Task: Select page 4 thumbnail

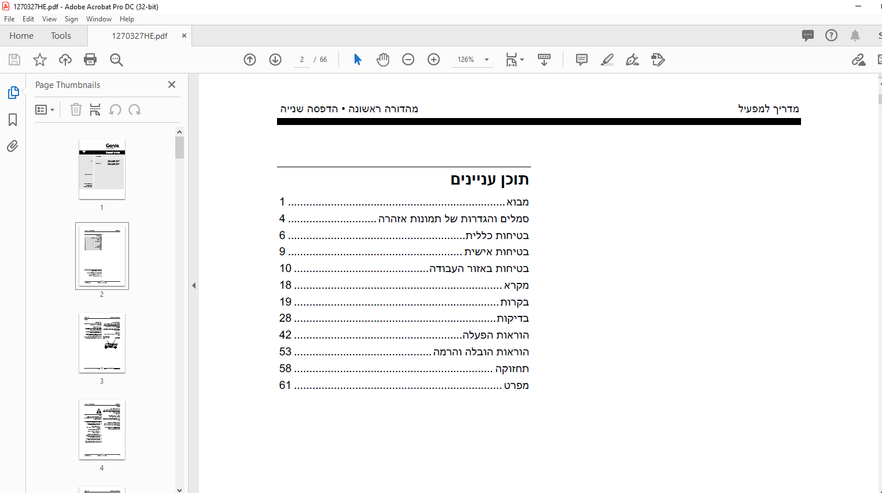Action: click(102, 430)
